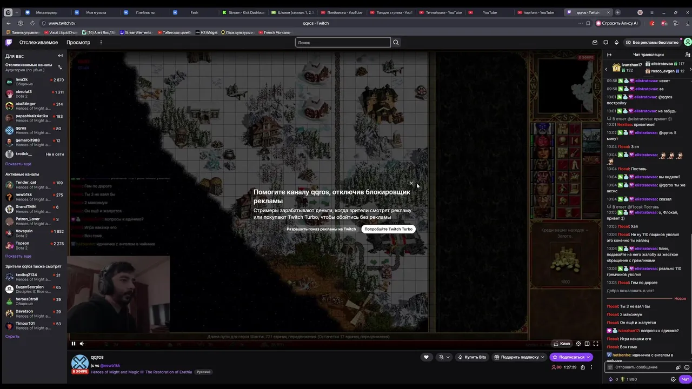The image size is (692, 389).
Task: Toggle theater mode in the player
Action: click(587, 344)
